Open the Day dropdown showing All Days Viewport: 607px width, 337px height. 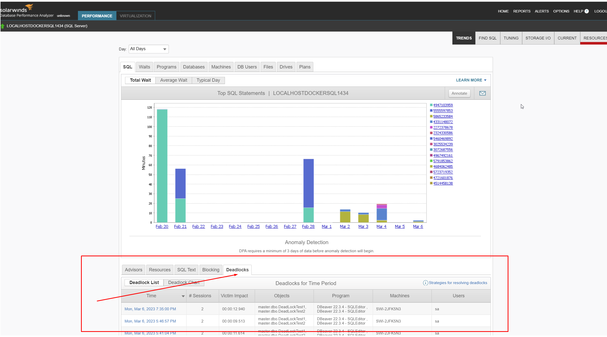[149, 49]
